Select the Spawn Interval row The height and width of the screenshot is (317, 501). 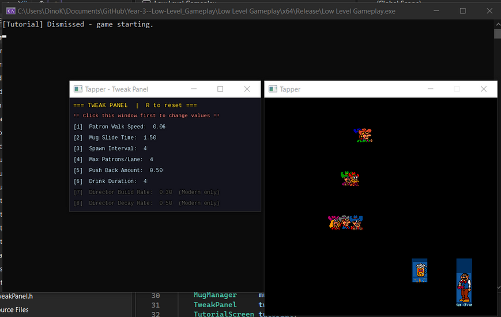tap(110, 148)
